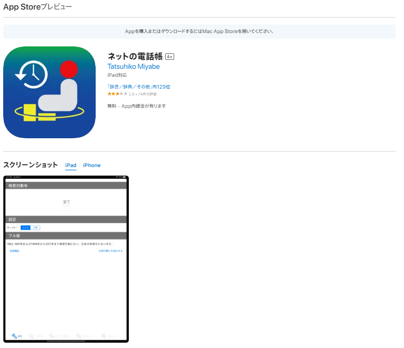Click the ネットの電話帳 app icon

[49, 92]
